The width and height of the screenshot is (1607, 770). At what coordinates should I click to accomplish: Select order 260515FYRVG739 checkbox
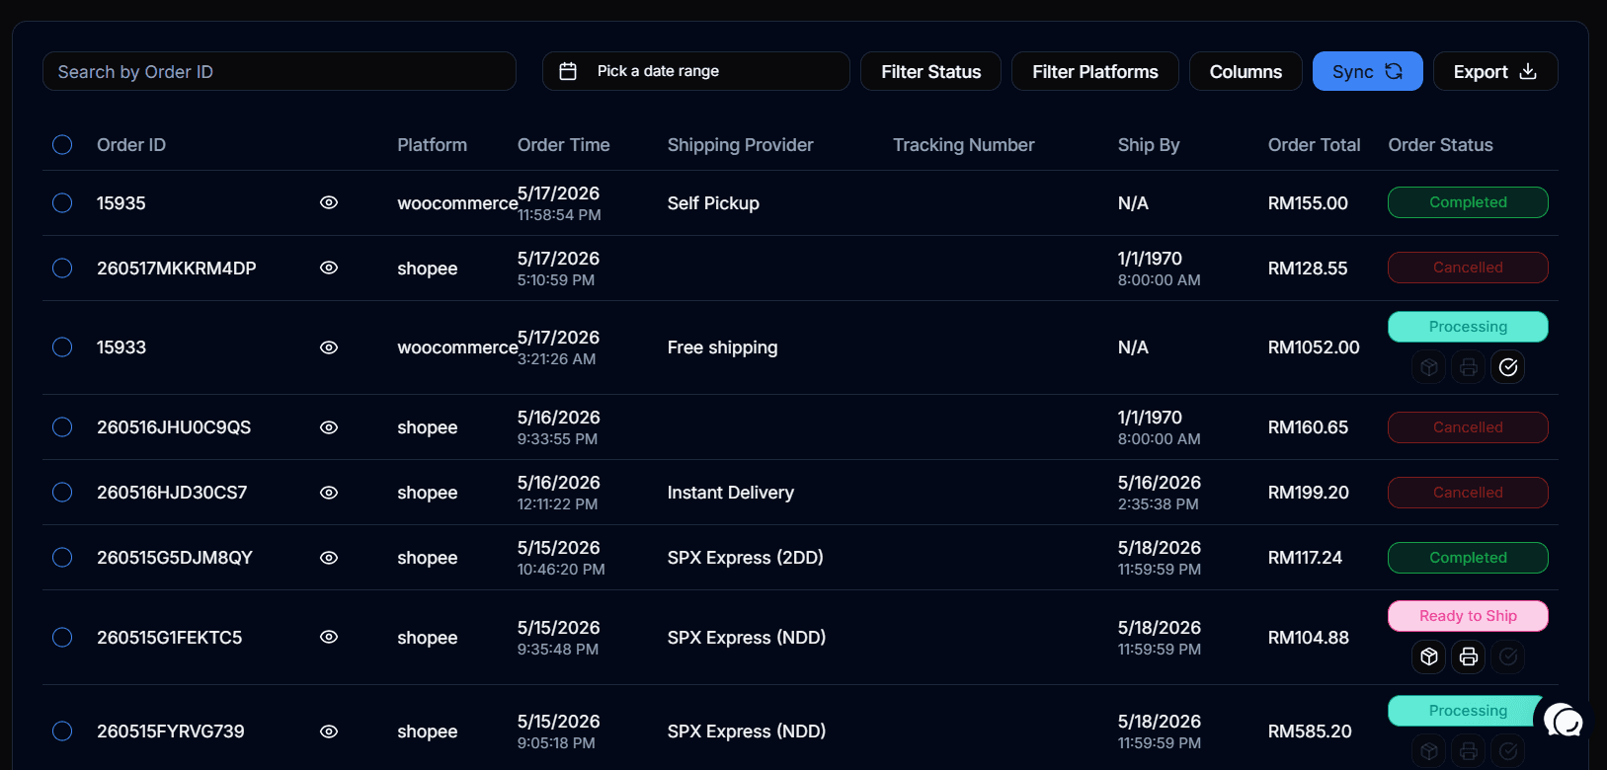pos(62,731)
